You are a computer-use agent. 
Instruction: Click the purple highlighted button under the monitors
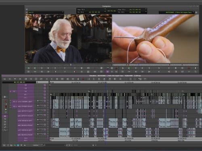point(107,72)
